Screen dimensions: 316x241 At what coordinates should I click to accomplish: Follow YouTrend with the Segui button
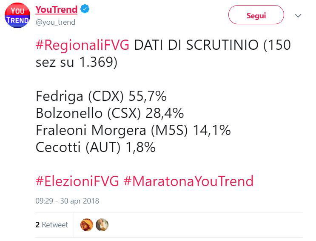(x=256, y=15)
